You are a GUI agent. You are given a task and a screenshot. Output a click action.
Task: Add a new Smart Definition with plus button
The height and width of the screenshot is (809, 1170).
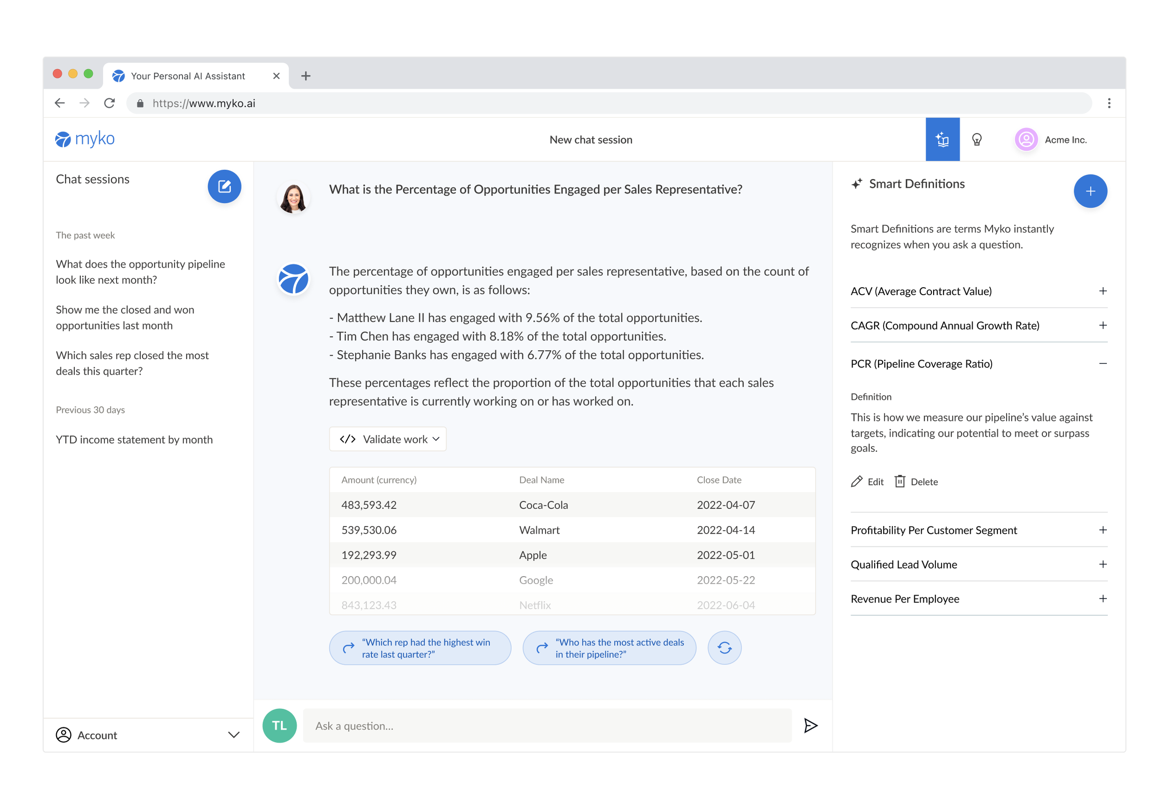tap(1090, 191)
